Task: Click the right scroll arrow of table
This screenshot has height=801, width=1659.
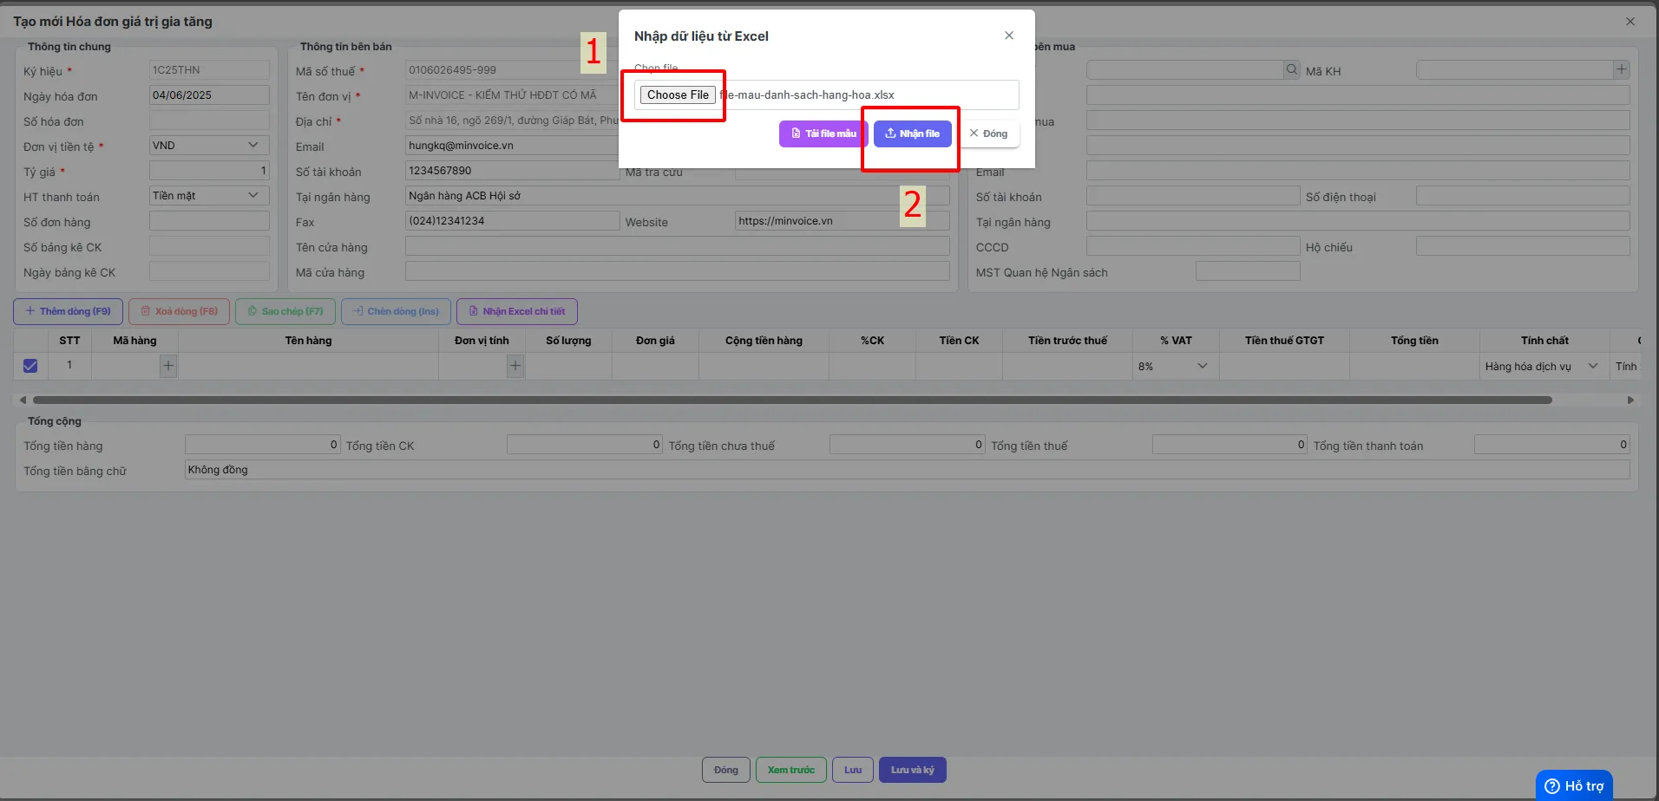Action: coord(1630,400)
